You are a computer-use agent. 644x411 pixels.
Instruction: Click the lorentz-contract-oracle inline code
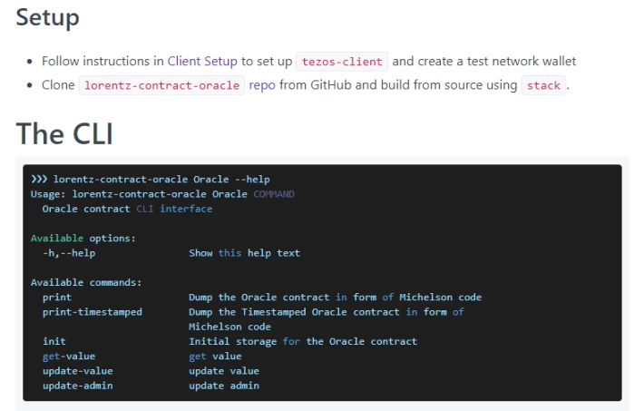pyautogui.click(x=161, y=85)
